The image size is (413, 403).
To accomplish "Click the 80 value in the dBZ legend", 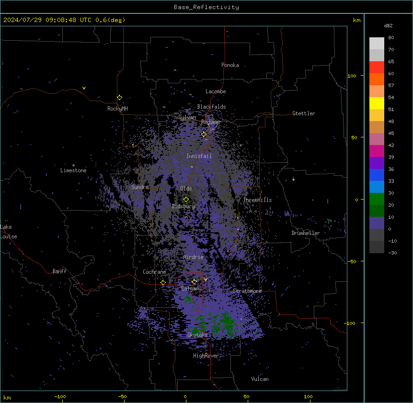I will point(391,38).
